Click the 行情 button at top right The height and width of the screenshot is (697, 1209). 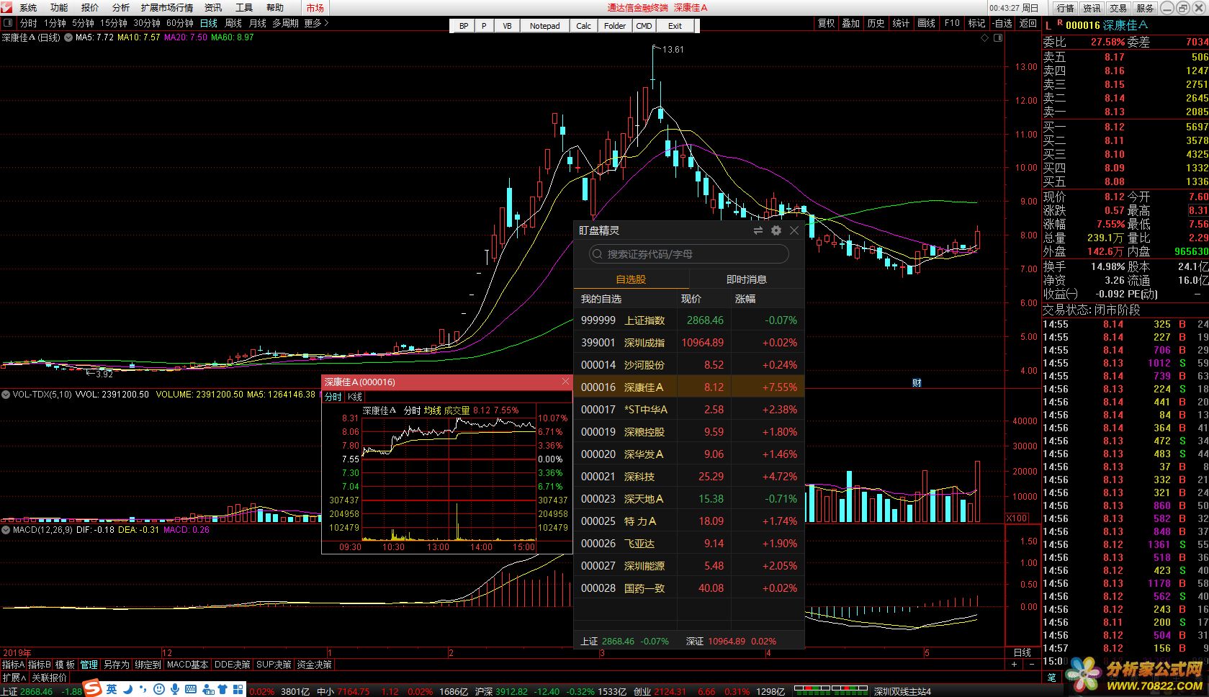click(x=1065, y=8)
